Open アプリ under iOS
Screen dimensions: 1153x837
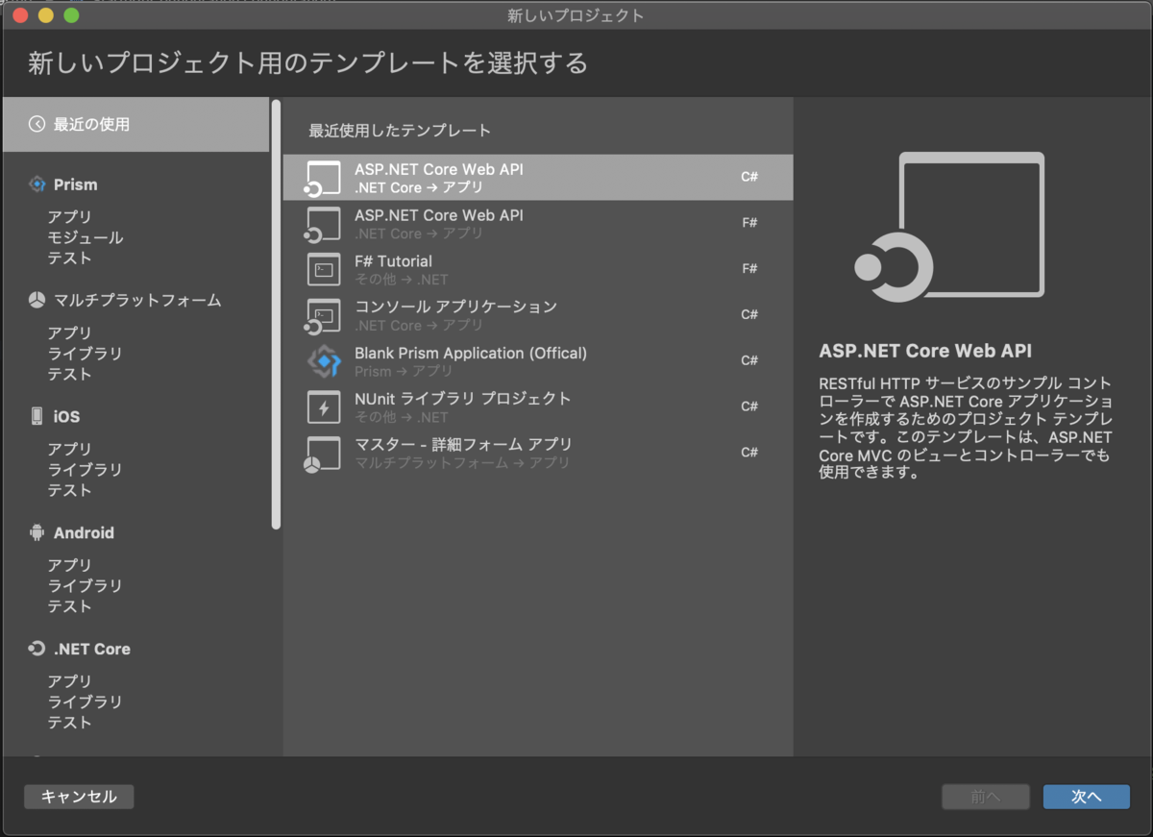click(x=70, y=449)
